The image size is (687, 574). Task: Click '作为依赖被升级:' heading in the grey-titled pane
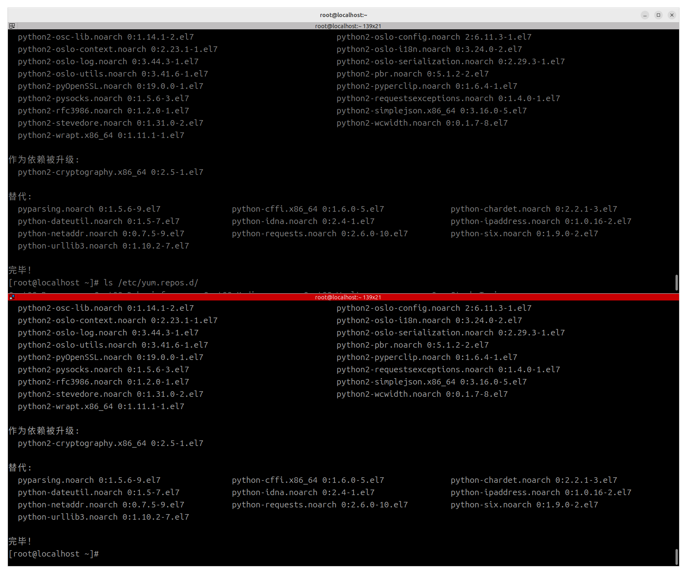tap(44, 160)
